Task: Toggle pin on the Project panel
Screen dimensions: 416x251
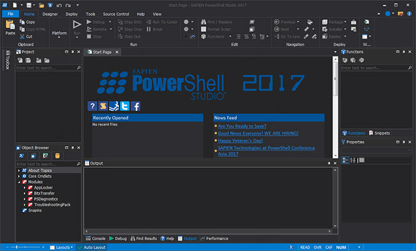Action: coord(72,52)
